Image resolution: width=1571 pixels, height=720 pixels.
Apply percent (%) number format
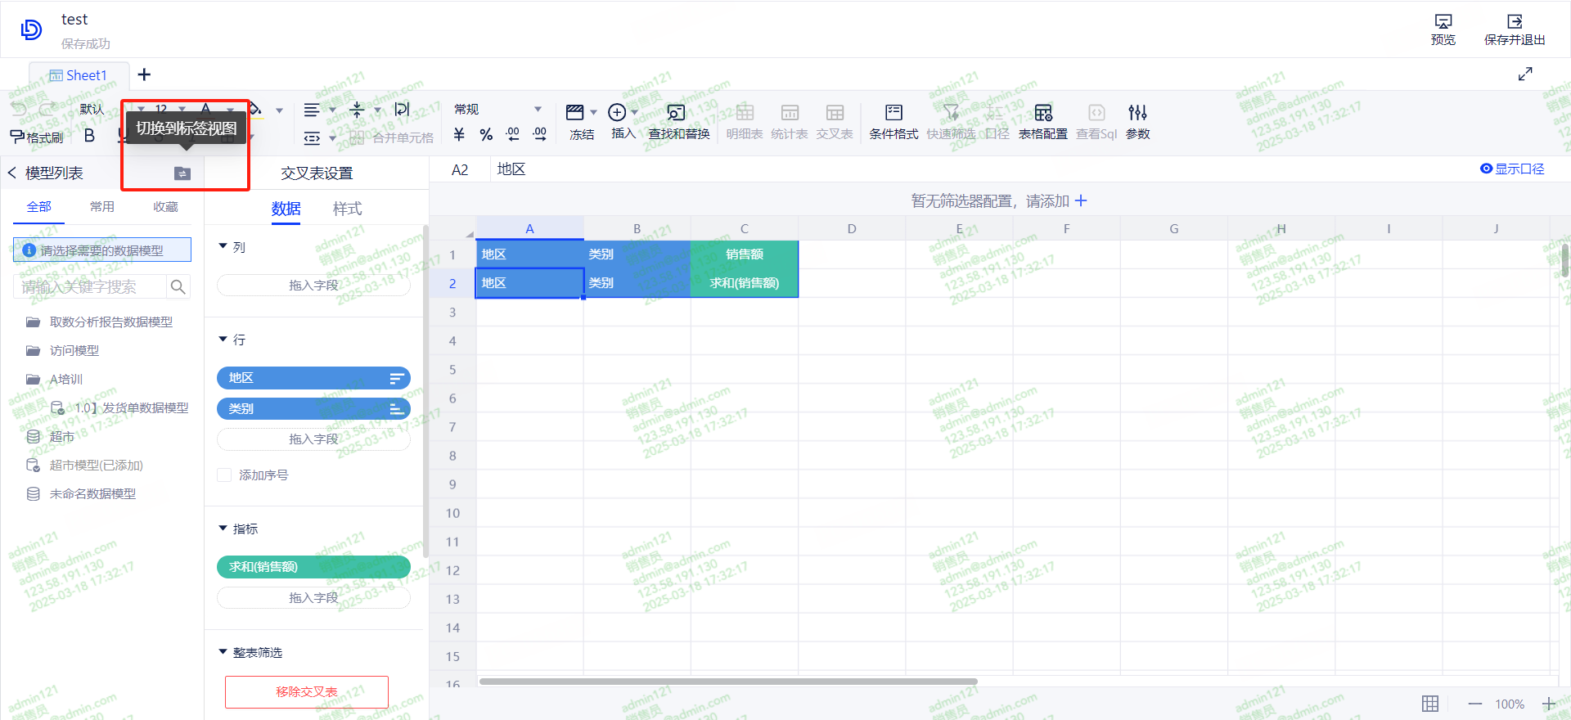click(486, 135)
